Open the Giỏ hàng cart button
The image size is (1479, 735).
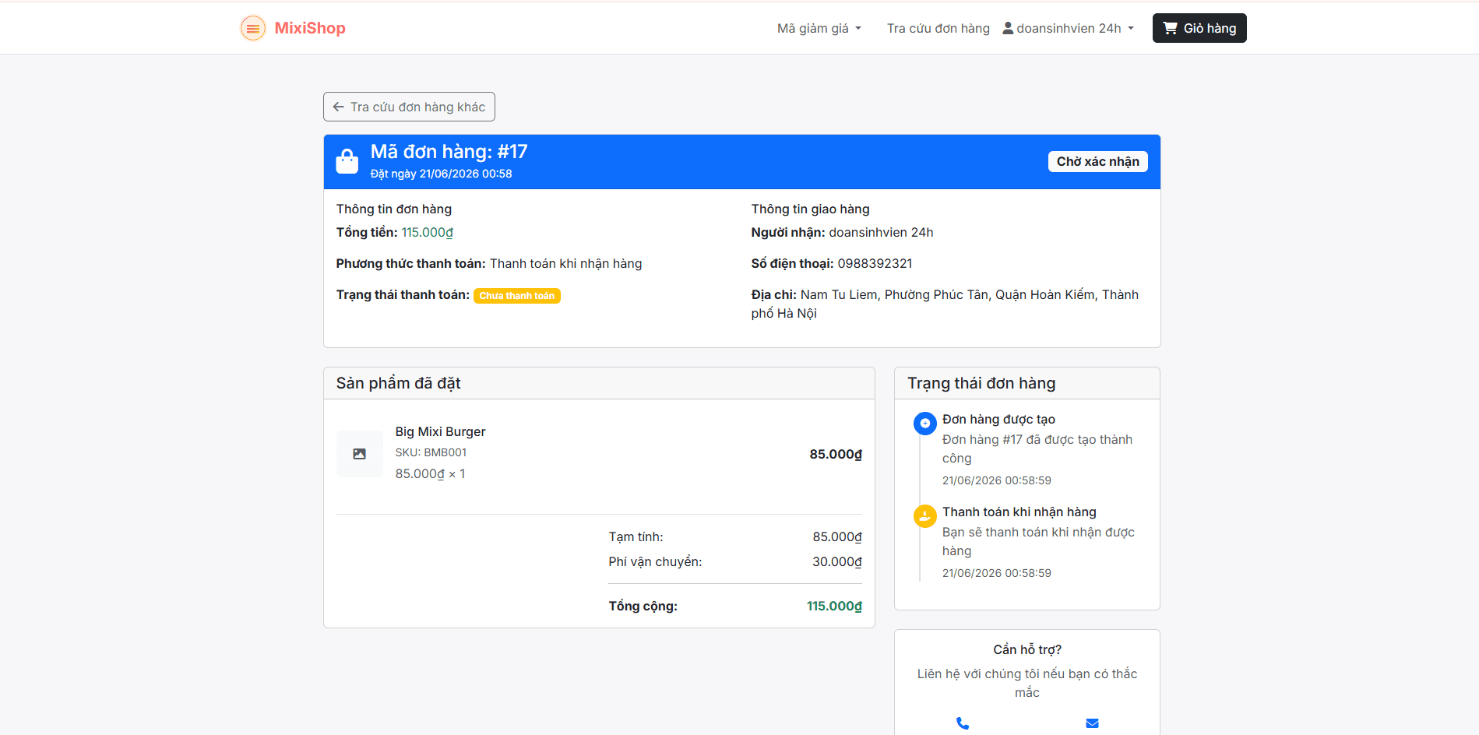[1199, 28]
